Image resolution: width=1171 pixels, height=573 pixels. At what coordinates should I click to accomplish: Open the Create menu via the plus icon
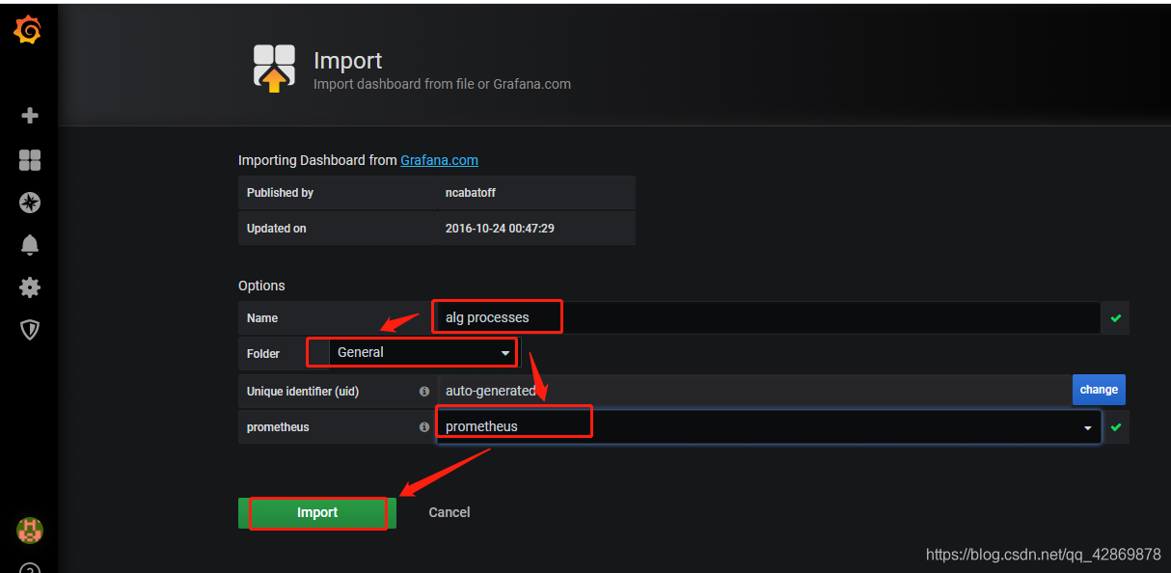[x=29, y=115]
